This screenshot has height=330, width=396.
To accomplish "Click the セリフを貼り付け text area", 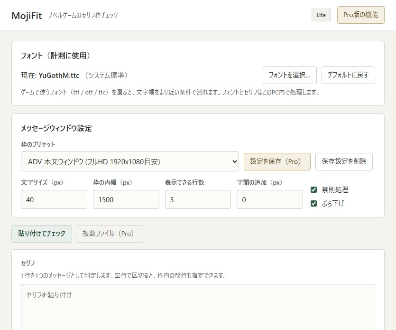I will click(198, 307).
